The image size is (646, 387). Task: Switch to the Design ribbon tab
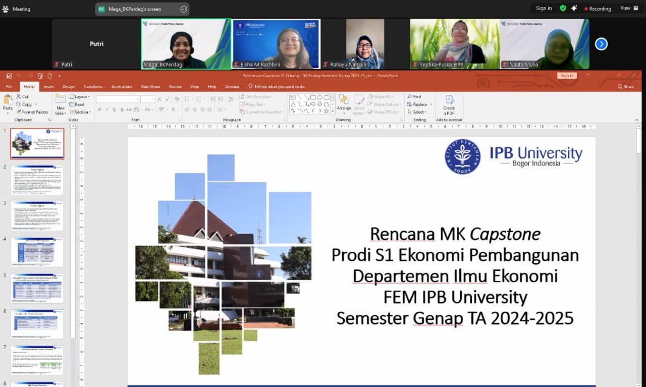point(69,87)
